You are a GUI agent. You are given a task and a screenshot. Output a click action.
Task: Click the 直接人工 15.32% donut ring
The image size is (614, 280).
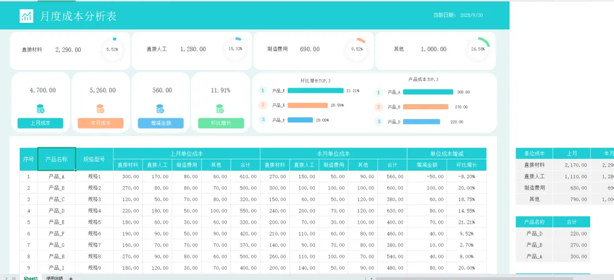point(235,50)
